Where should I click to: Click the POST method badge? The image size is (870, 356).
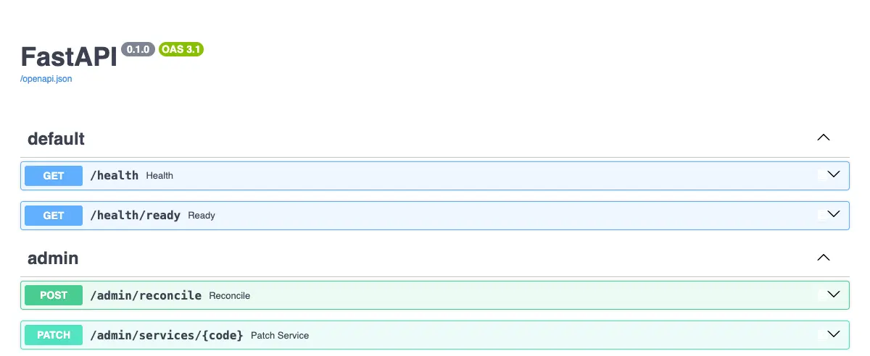coord(54,295)
